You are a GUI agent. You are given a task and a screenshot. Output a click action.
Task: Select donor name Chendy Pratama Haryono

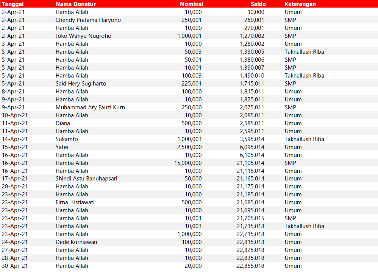(88, 20)
